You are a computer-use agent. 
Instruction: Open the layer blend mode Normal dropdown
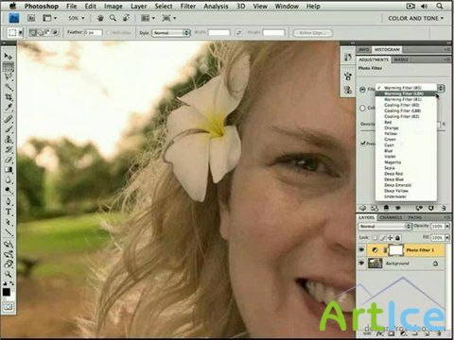point(385,226)
